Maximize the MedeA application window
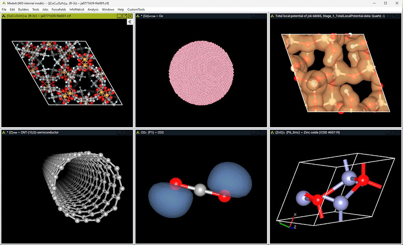The width and height of the screenshot is (403, 245). pyautogui.click(x=386, y=3)
